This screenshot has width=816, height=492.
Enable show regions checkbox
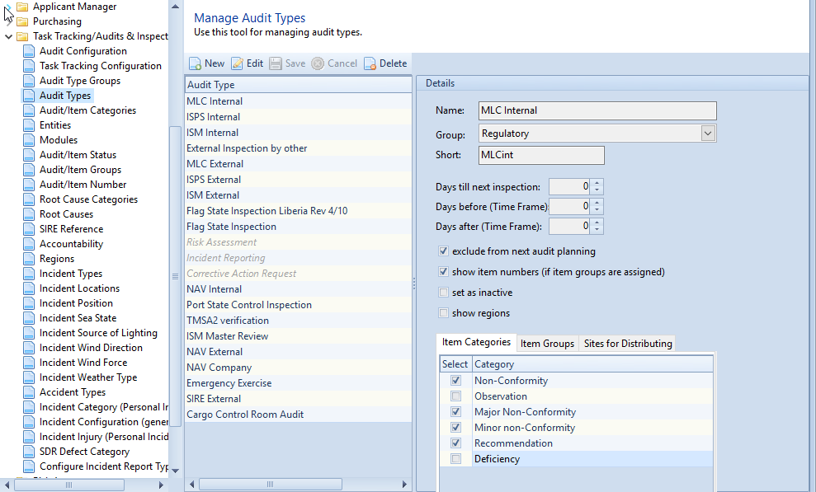pyautogui.click(x=443, y=313)
